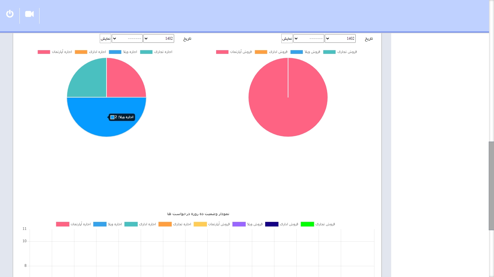Click the vertical page scrollbar thumb
Screen dimensions: 494x277
[491, 186]
